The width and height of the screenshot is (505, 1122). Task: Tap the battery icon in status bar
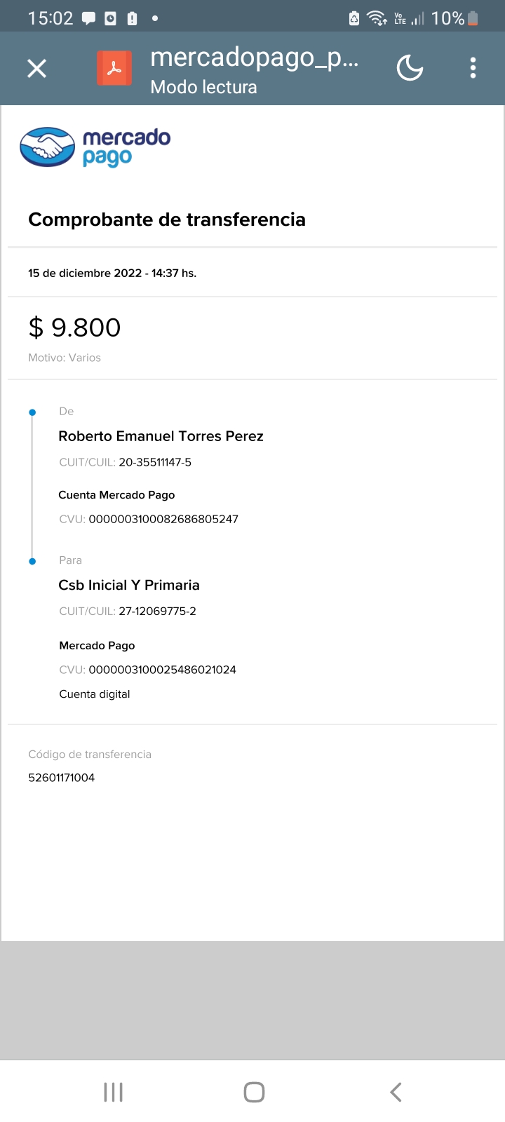coord(473,18)
